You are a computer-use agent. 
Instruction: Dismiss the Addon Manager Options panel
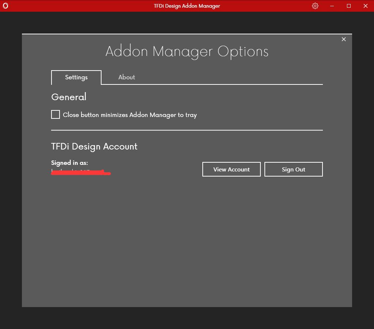tap(344, 39)
